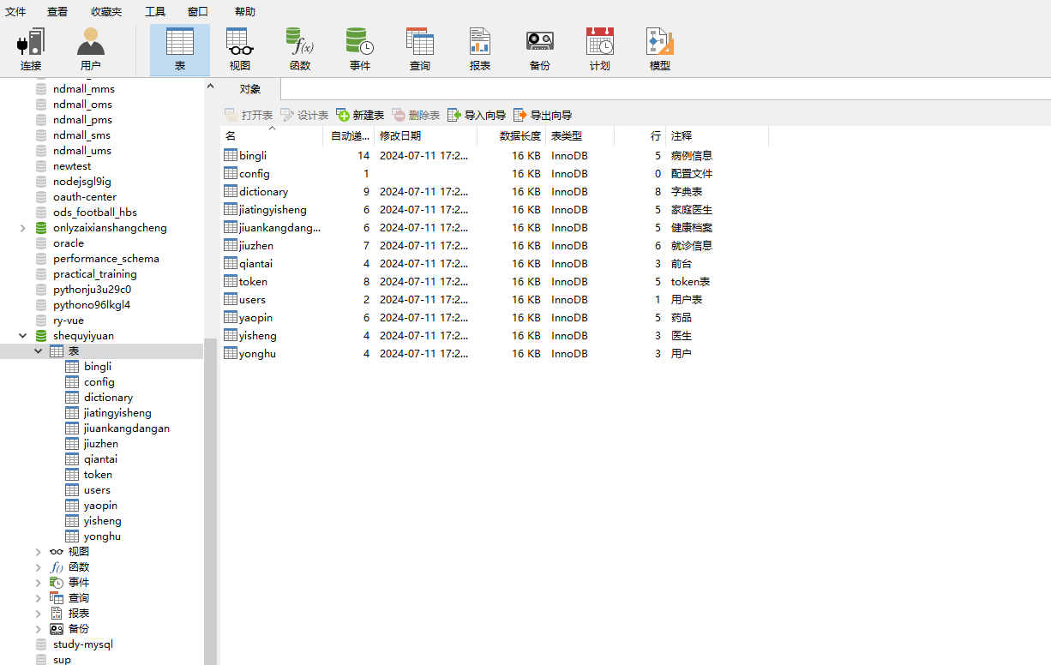Open the 模型 (Model) designer icon

[659, 49]
